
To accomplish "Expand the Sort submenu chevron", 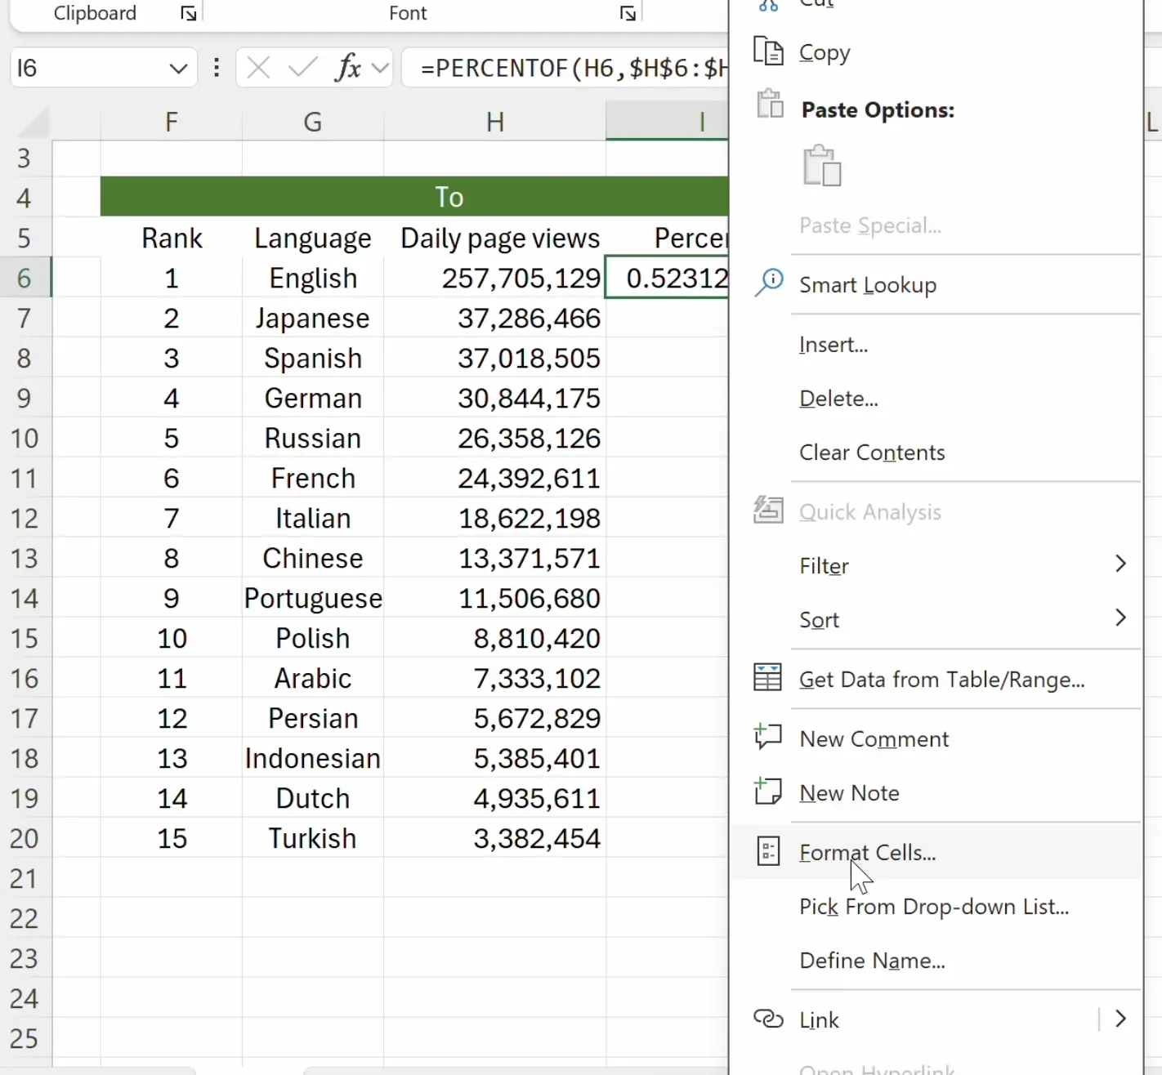I will (1120, 618).
